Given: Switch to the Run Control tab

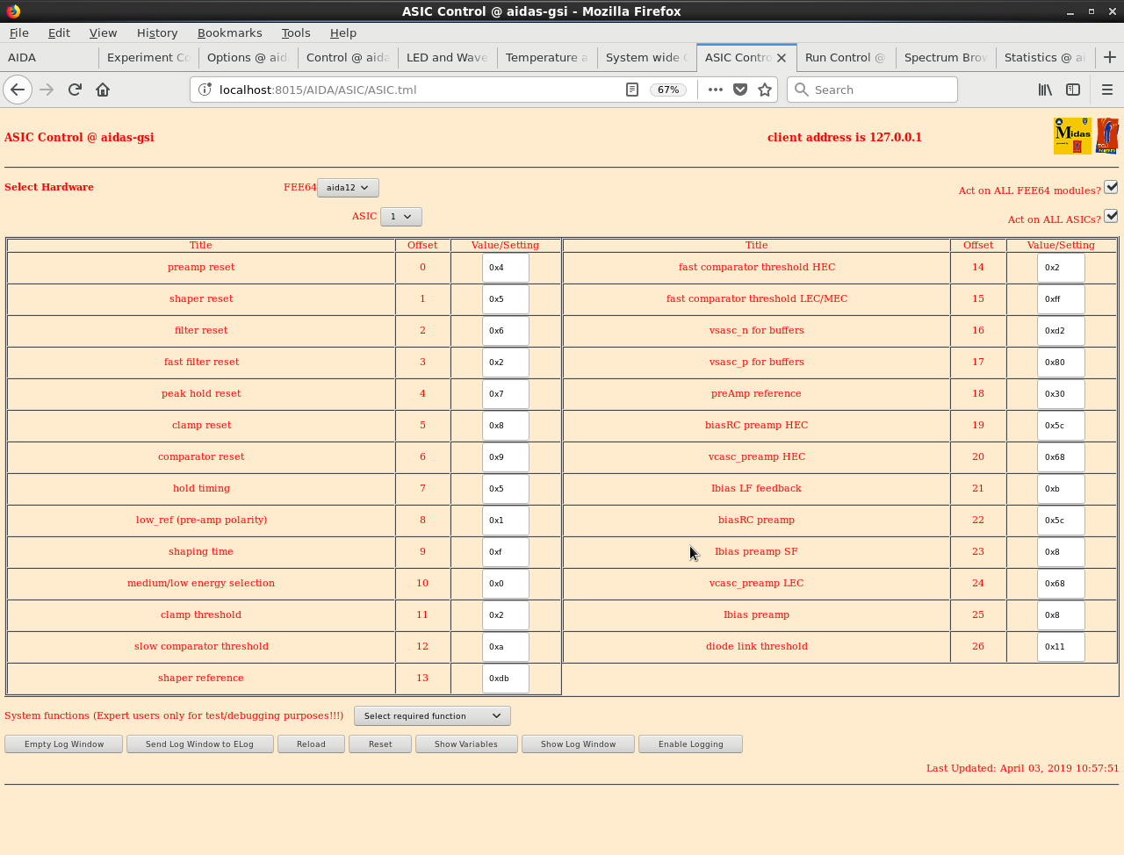Looking at the screenshot, I should click(846, 58).
